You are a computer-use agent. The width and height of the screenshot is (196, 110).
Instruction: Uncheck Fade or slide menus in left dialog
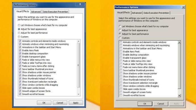point(20,60)
